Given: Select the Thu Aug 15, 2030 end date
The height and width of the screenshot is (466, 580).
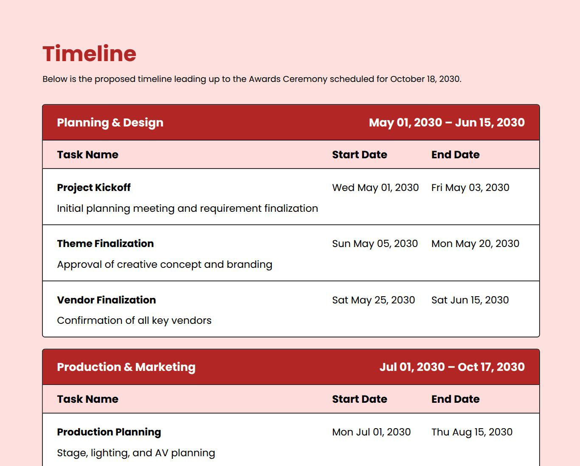Looking at the screenshot, I should click(x=472, y=432).
